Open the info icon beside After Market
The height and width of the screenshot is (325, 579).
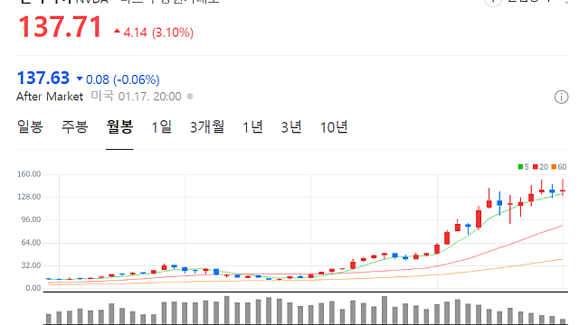561,97
